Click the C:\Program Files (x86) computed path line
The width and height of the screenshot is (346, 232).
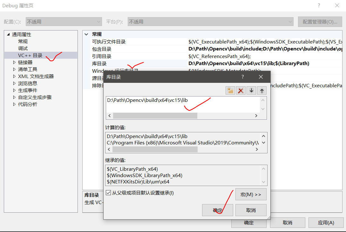pos(183,143)
